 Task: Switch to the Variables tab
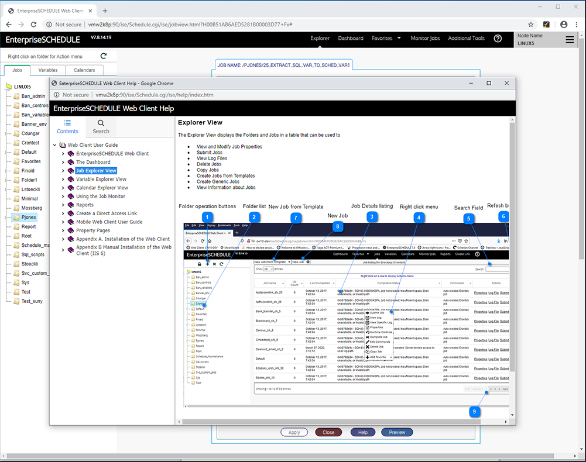pyautogui.click(x=48, y=70)
